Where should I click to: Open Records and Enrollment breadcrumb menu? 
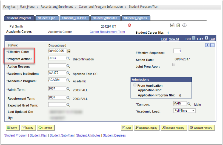click(57, 7)
